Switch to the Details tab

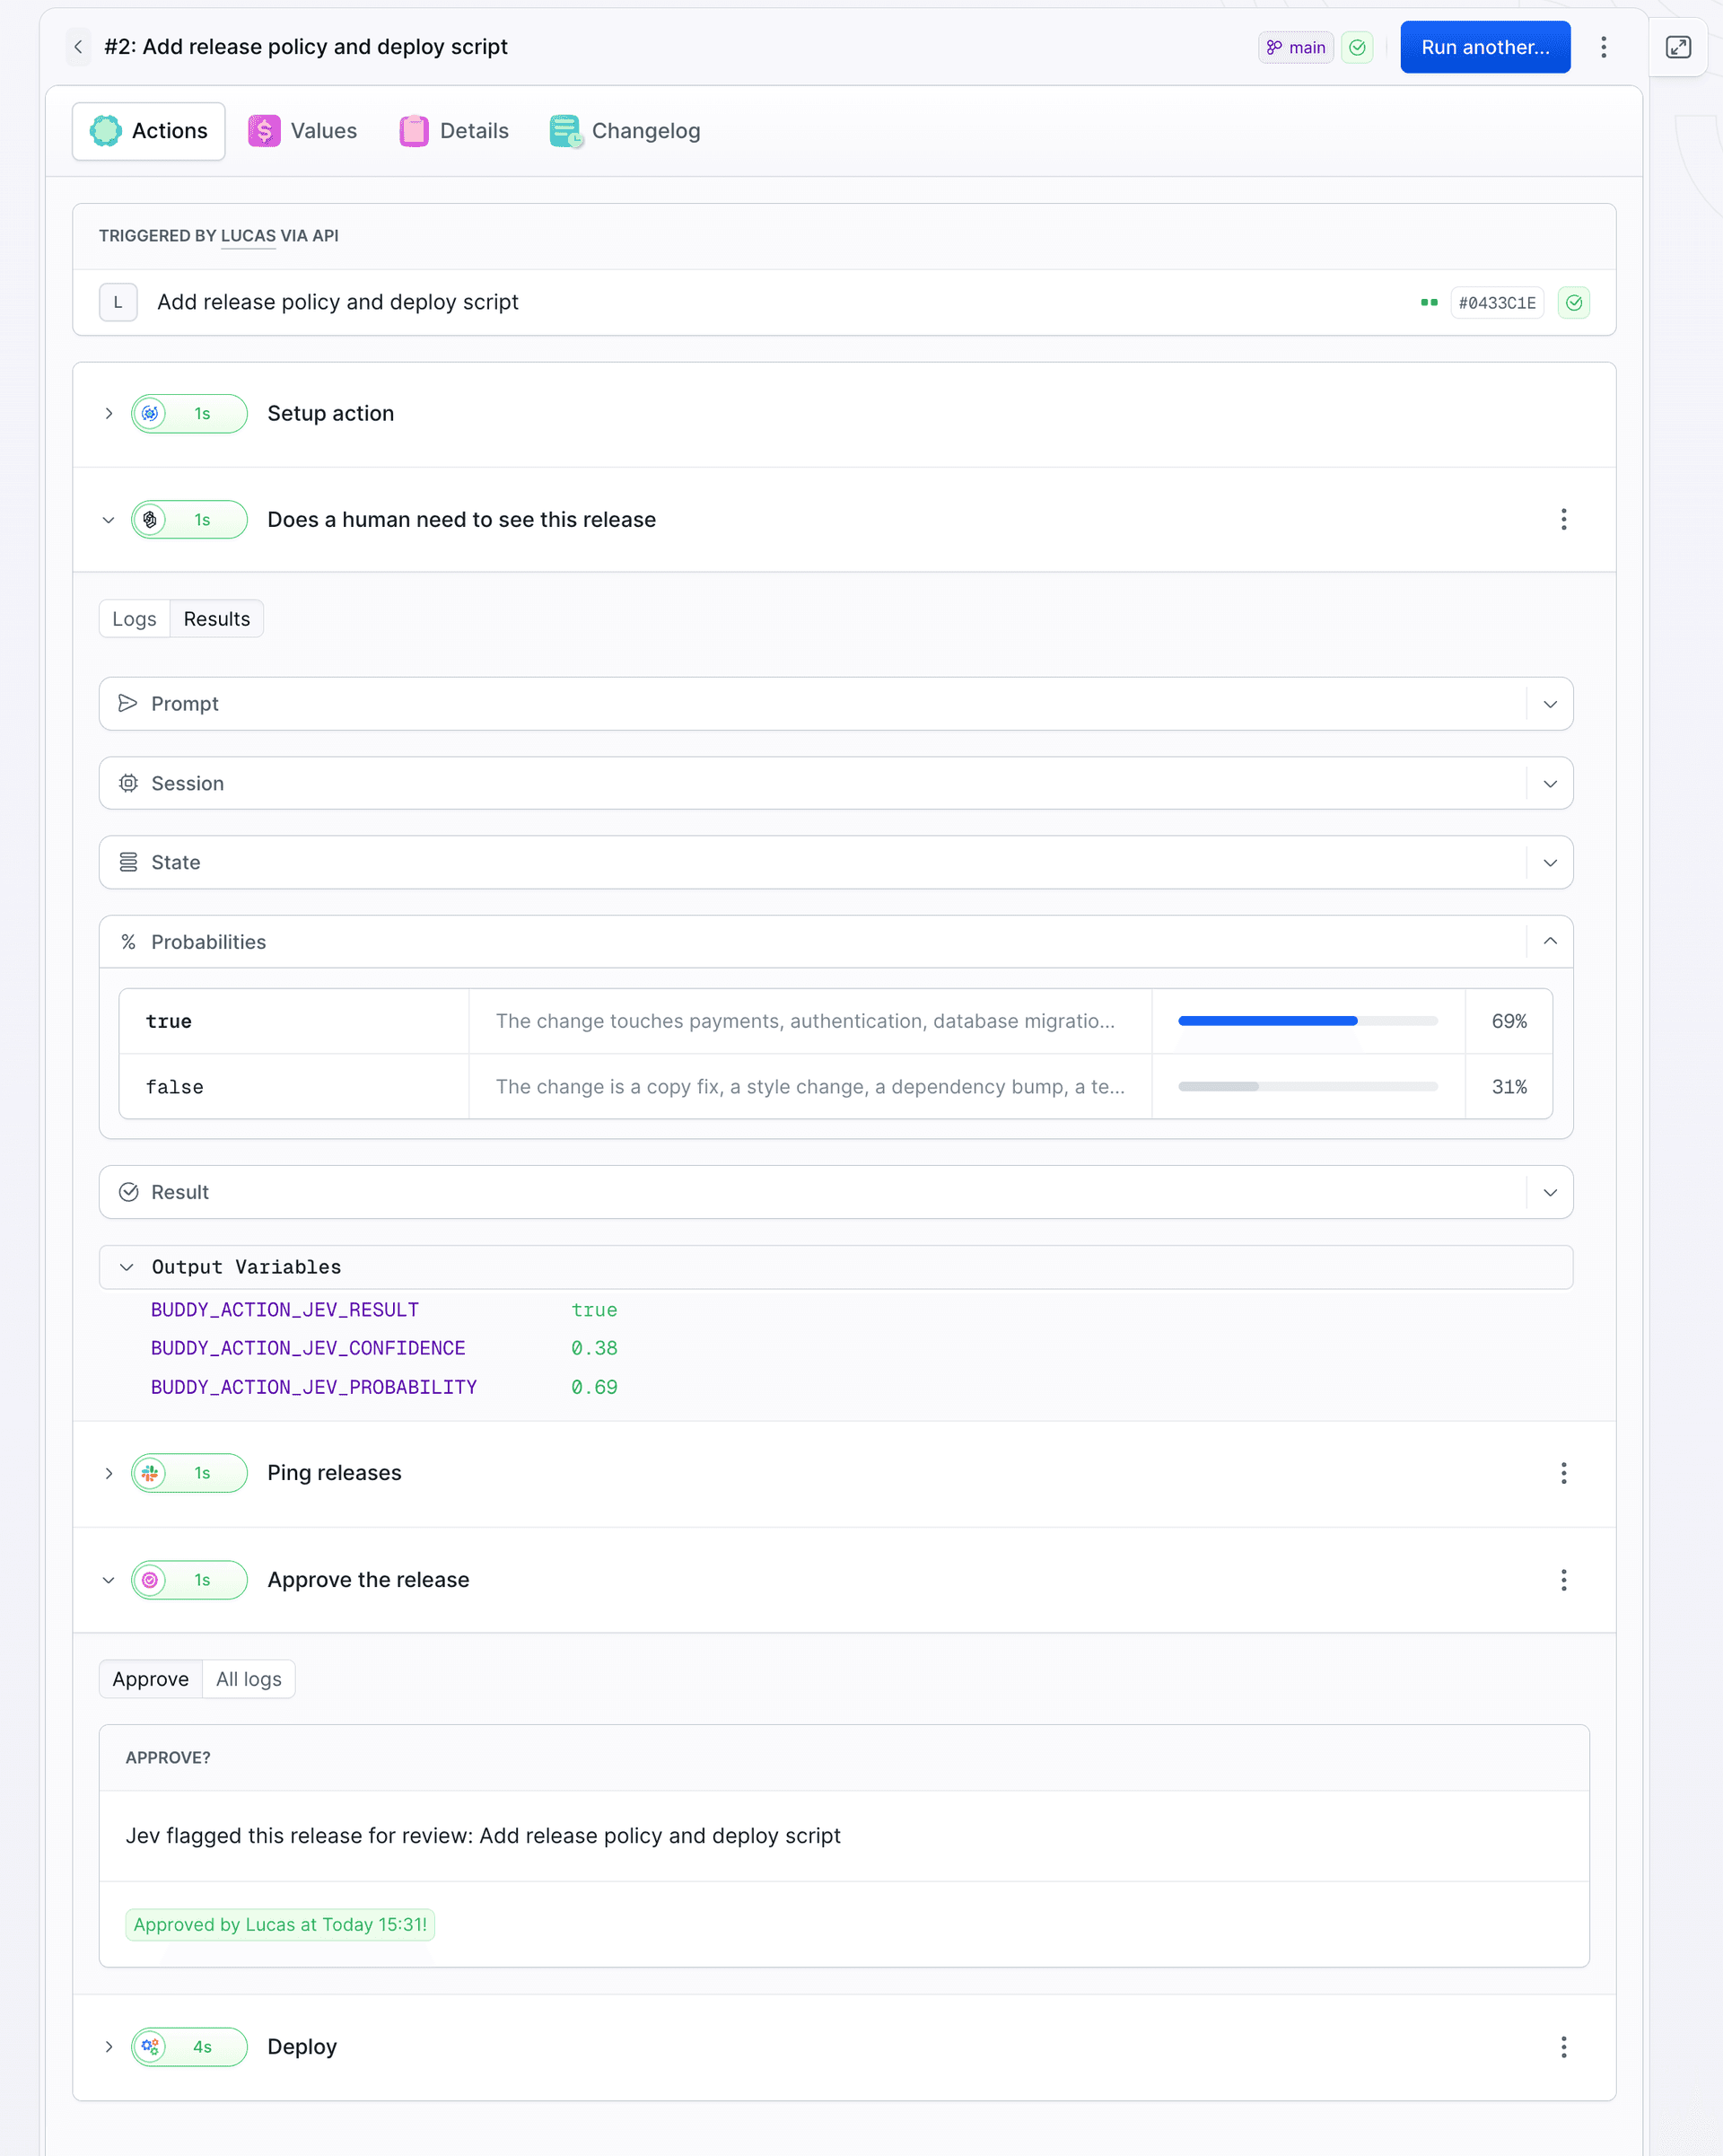[454, 131]
